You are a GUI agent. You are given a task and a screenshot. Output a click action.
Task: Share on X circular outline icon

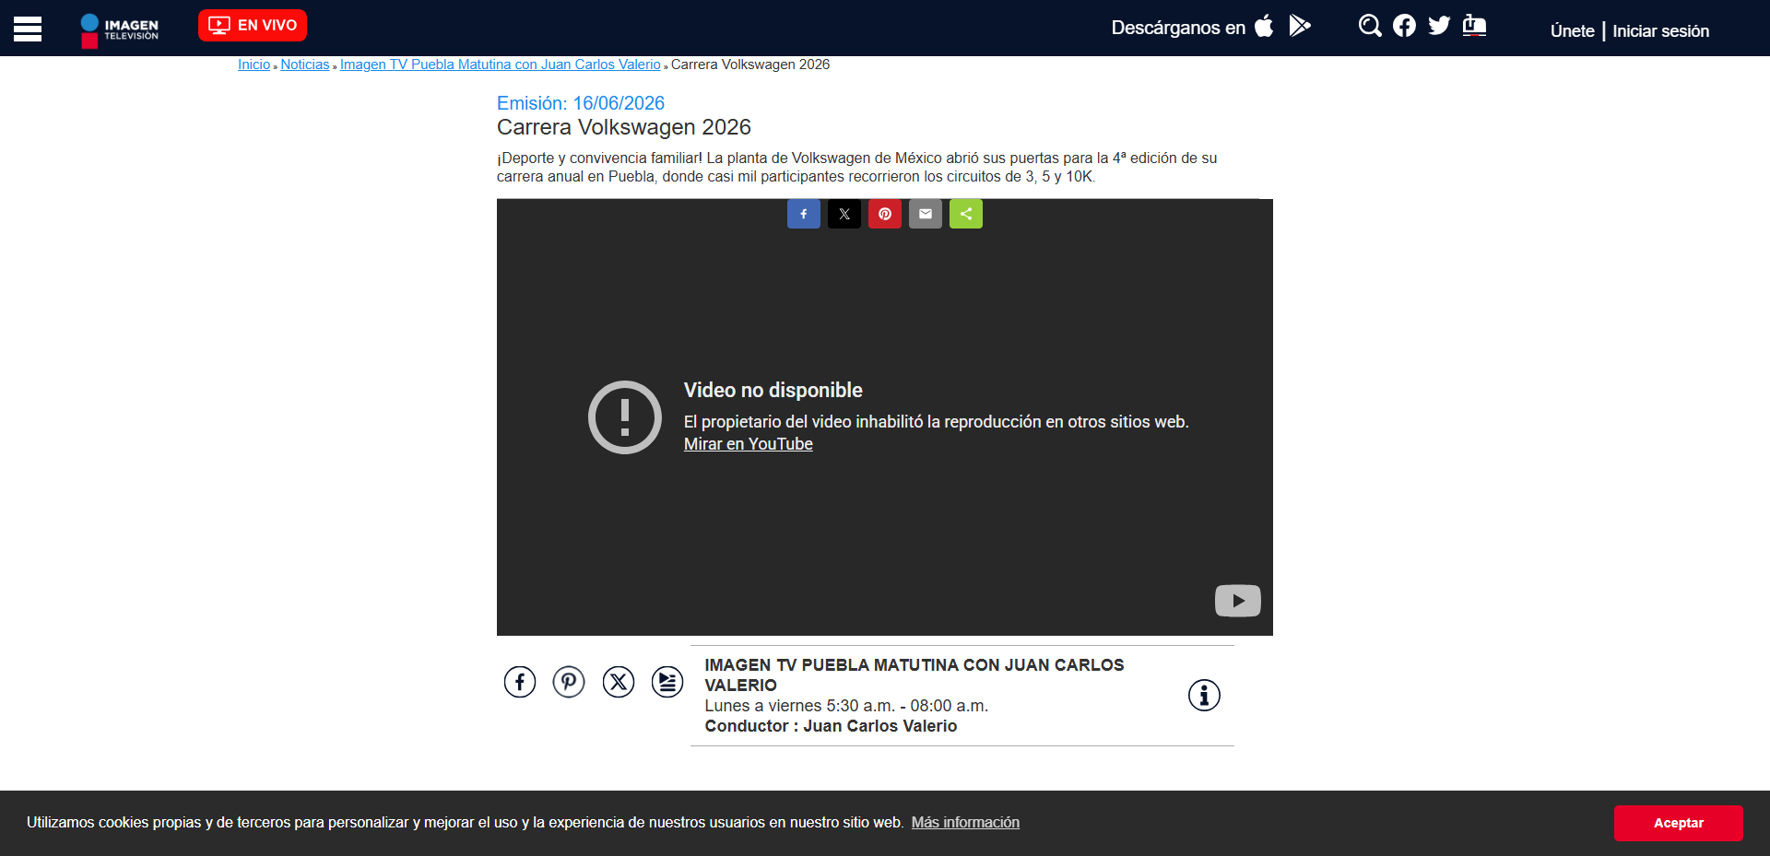pyautogui.click(x=619, y=682)
